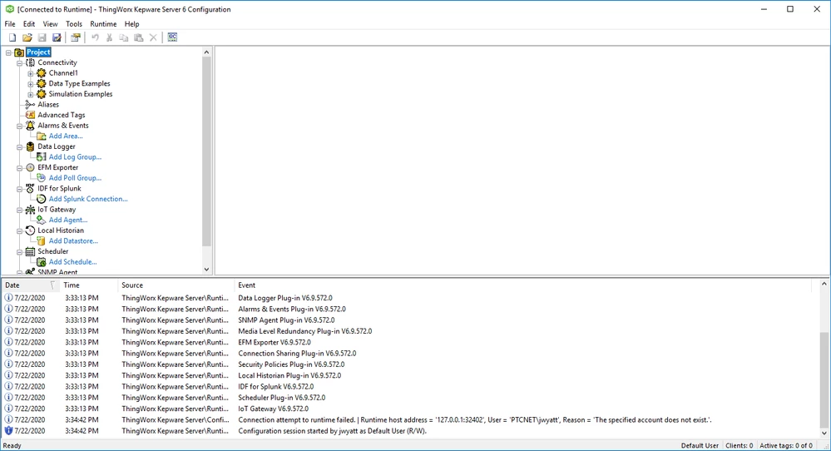Collapse the Project root node
The width and height of the screenshot is (831, 451).
8,52
